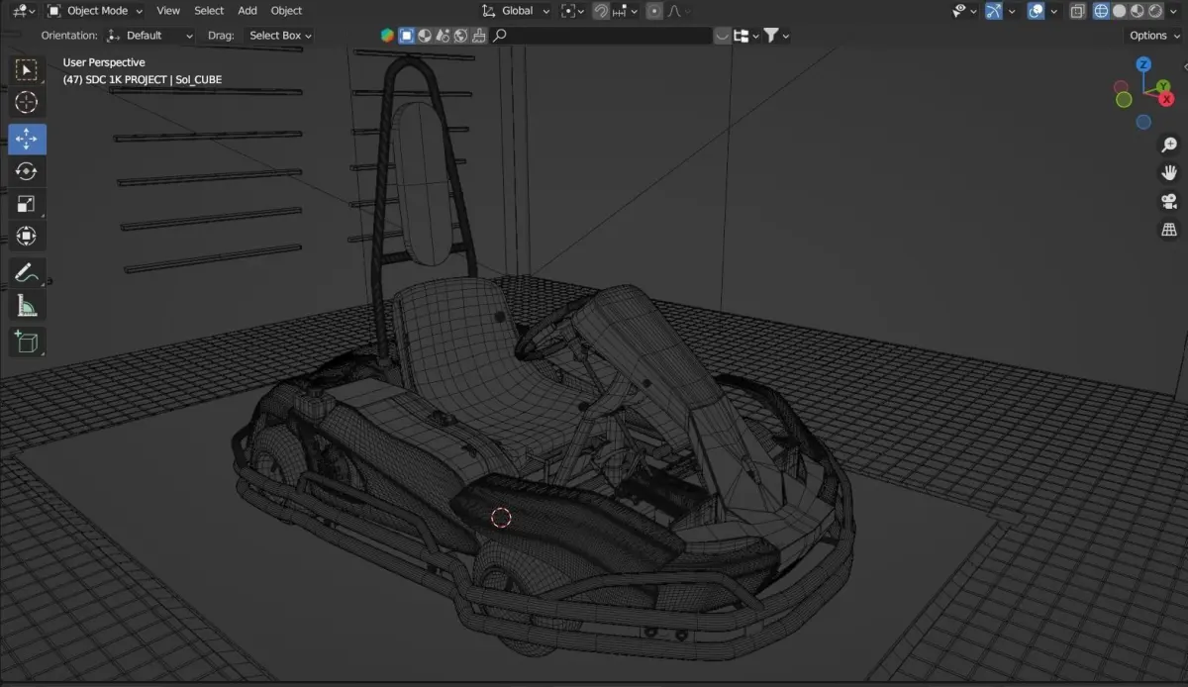Click the rounded toggle button beside search

pyautogui.click(x=723, y=36)
